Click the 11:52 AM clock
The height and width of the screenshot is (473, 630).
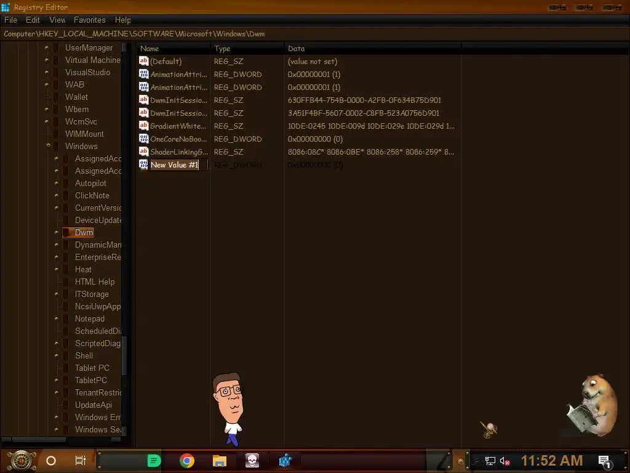(x=552, y=461)
